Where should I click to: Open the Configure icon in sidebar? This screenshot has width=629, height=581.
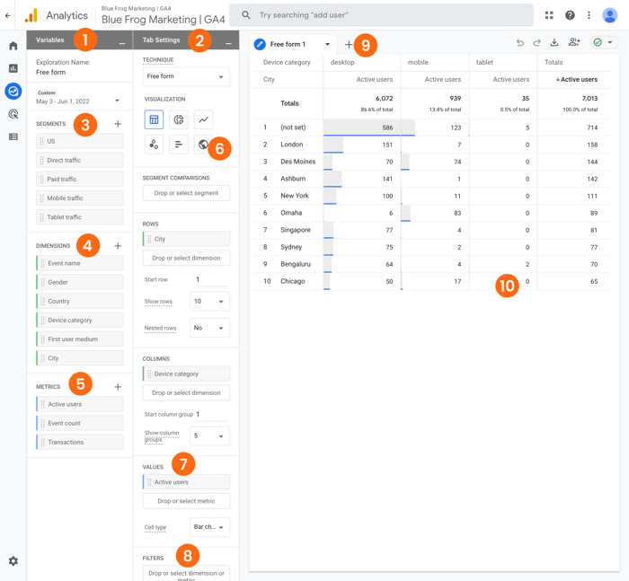point(13,136)
